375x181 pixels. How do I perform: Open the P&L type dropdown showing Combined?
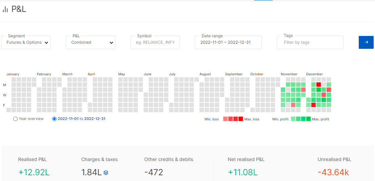tap(91, 42)
